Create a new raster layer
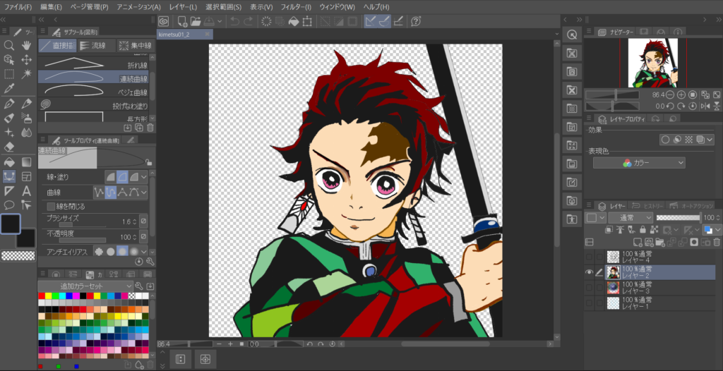This screenshot has width=723, height=371. pyautogui.click(x=638, y=242)
